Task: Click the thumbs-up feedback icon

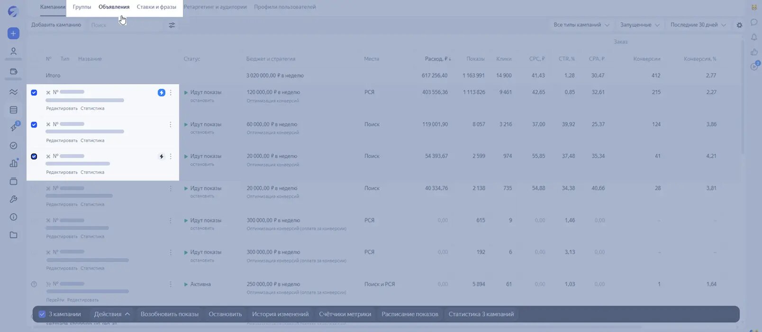Action: (x=754, y=52)
